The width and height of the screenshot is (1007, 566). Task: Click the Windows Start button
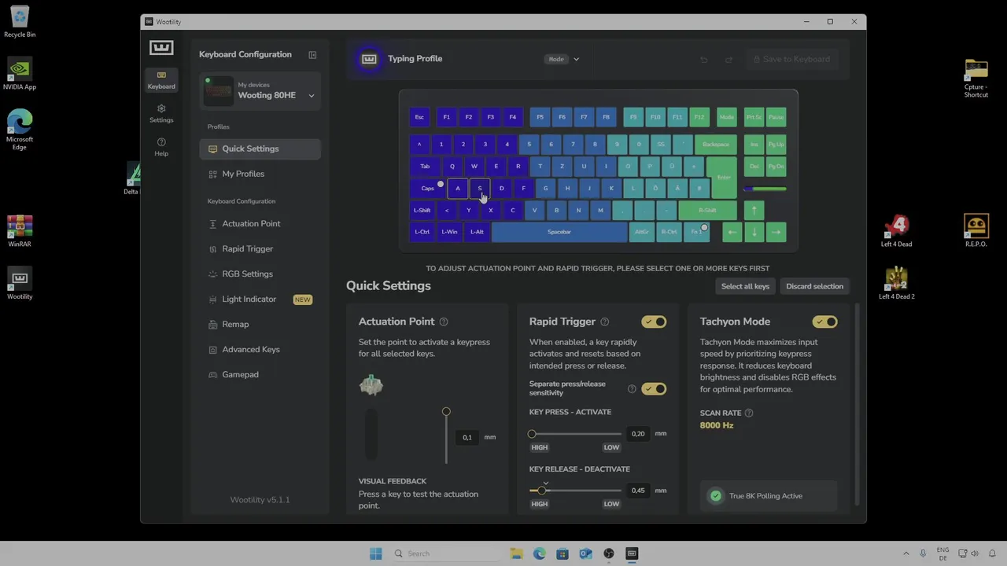click(376, 553)
